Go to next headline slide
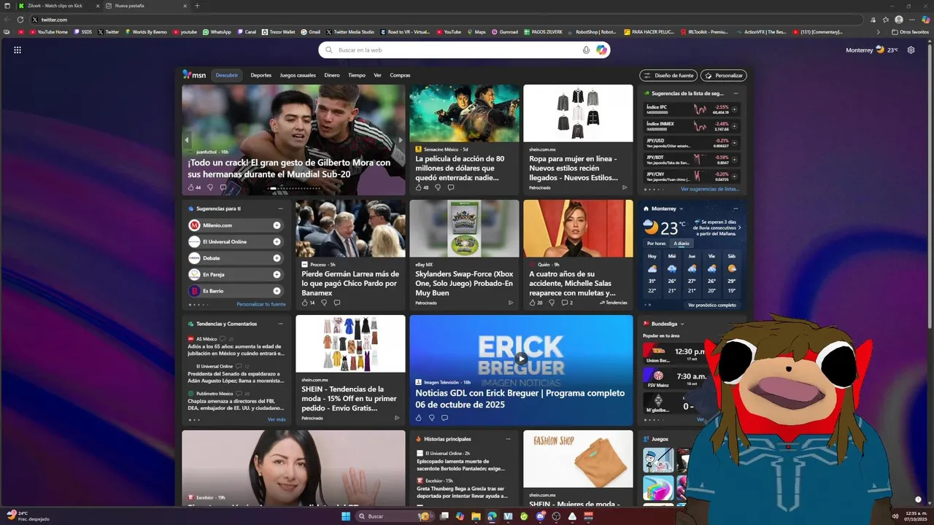 click(x=400, y=140)
